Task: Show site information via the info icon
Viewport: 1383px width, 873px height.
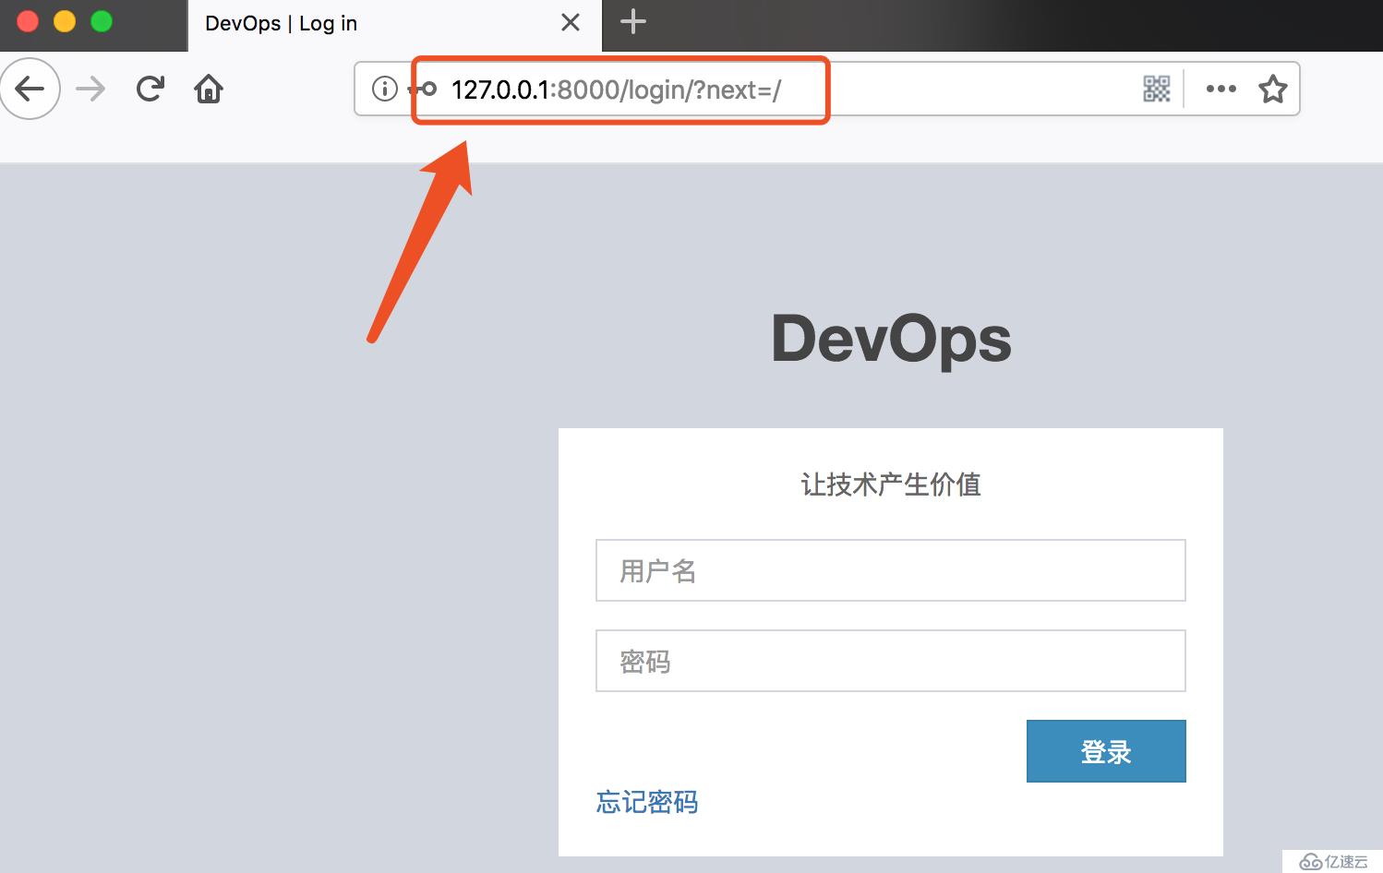Action: (384, 89)
